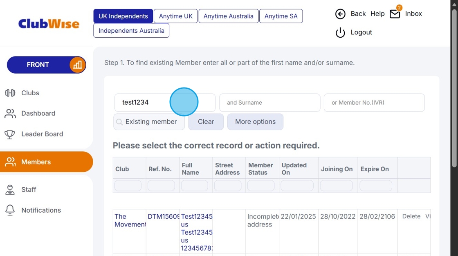Image resolution: width=458 pixels, height=256 pixels.
Task: Open the Anytime Australia tab
Action: pos(228,16)
